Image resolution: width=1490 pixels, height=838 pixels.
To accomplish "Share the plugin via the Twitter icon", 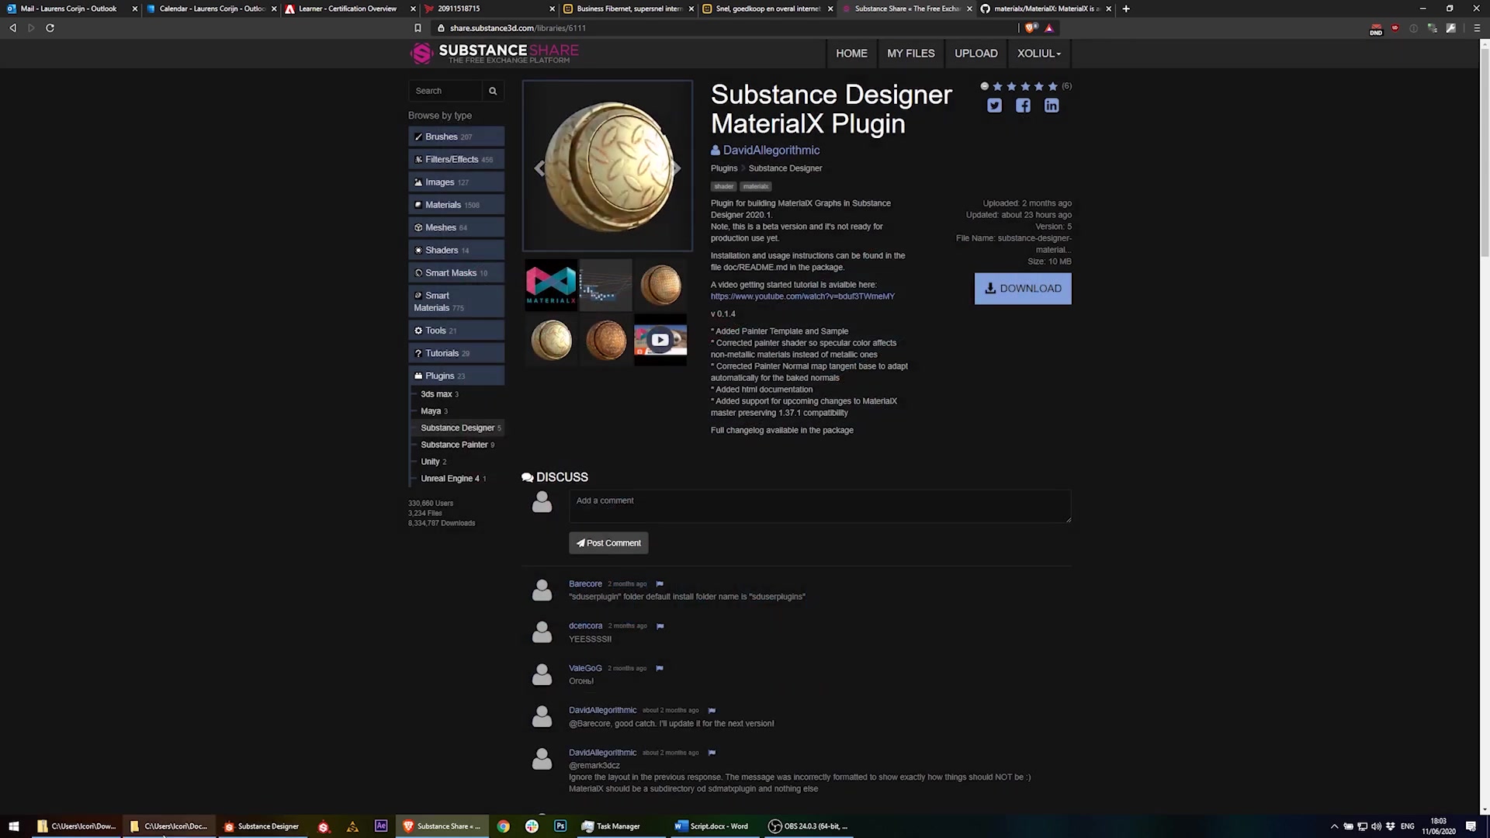I will coord(994,105).
